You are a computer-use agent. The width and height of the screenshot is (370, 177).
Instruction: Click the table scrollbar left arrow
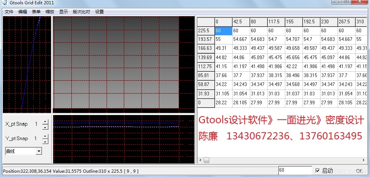pyautogui.click(x=200, y=160)
